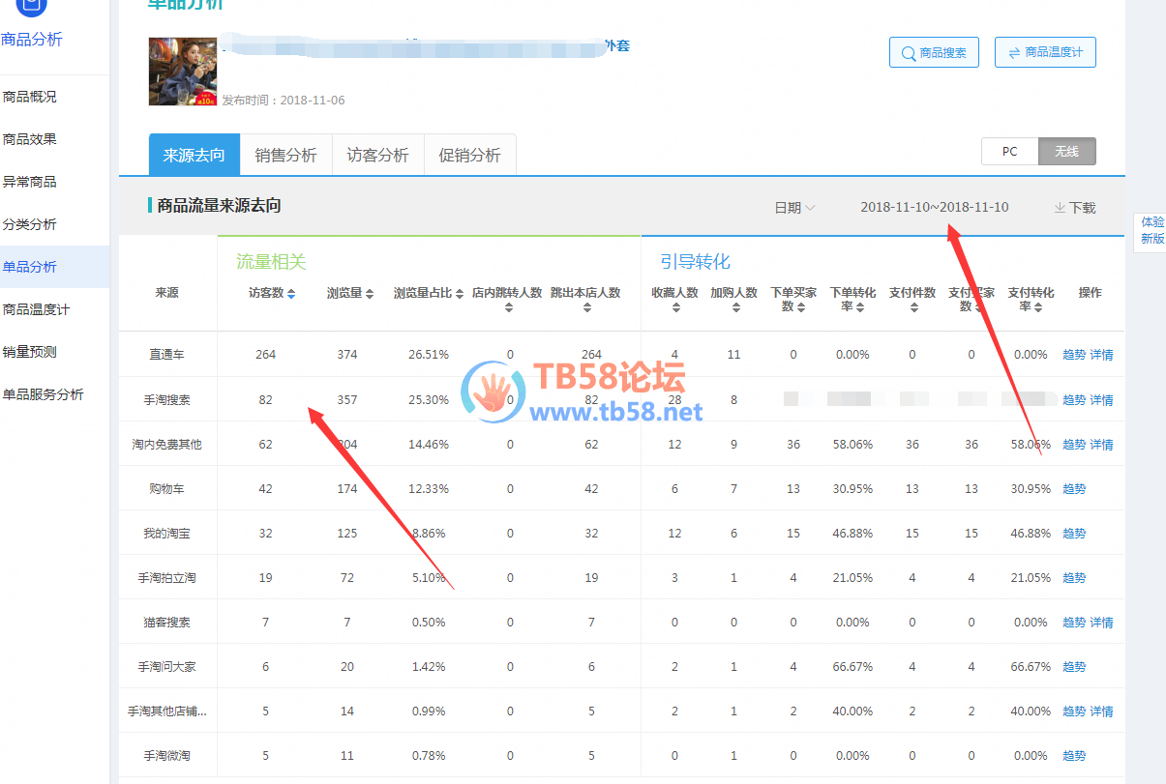Image resolution: width=1166 pixels, height=784 pixels.
Task: Click the 商品分析 logo icon
Action: (x=32, y=7)
